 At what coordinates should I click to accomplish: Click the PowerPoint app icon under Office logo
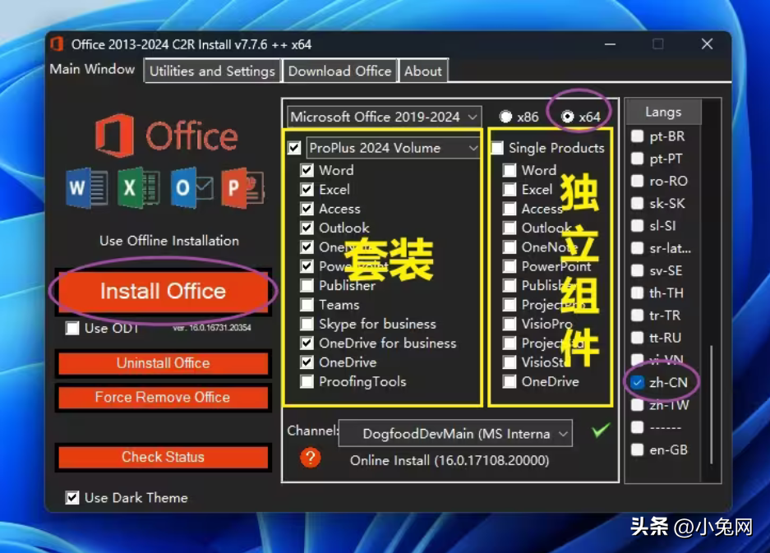[x=242, y=188]
